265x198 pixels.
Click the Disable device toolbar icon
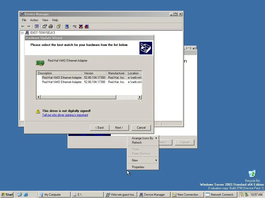point(87,27)
